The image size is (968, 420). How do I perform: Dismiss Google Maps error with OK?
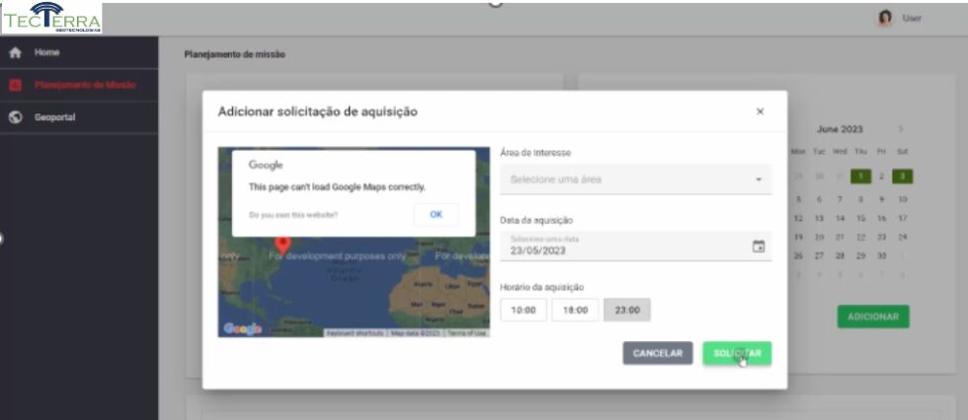pyautogui.click(x=436, y=215)
